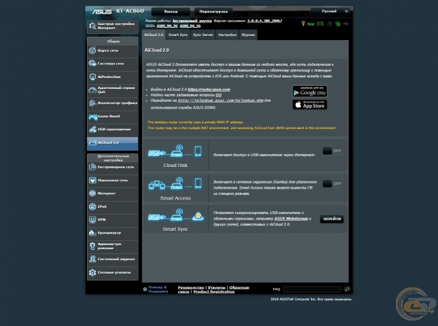Open Guest Network (Гостевая сеть) page
Viewport: 438px width, 326px height.
pos(112,64)
